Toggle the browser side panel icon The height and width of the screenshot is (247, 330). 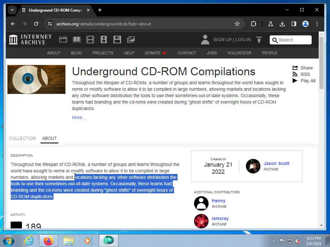coord(294,24)
